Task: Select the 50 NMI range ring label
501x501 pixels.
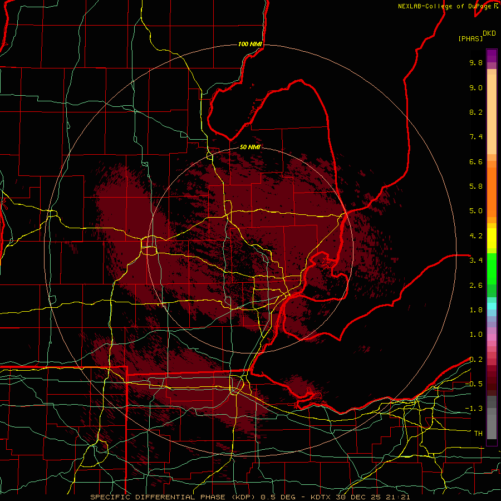Action: point(250,147)
